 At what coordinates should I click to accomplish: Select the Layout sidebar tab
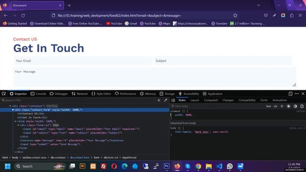(195, 100)
